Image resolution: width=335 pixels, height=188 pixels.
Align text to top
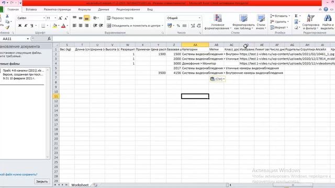pos(74,18)
